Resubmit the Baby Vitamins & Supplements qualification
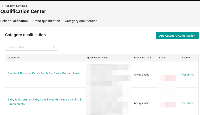 click(188, 103)
